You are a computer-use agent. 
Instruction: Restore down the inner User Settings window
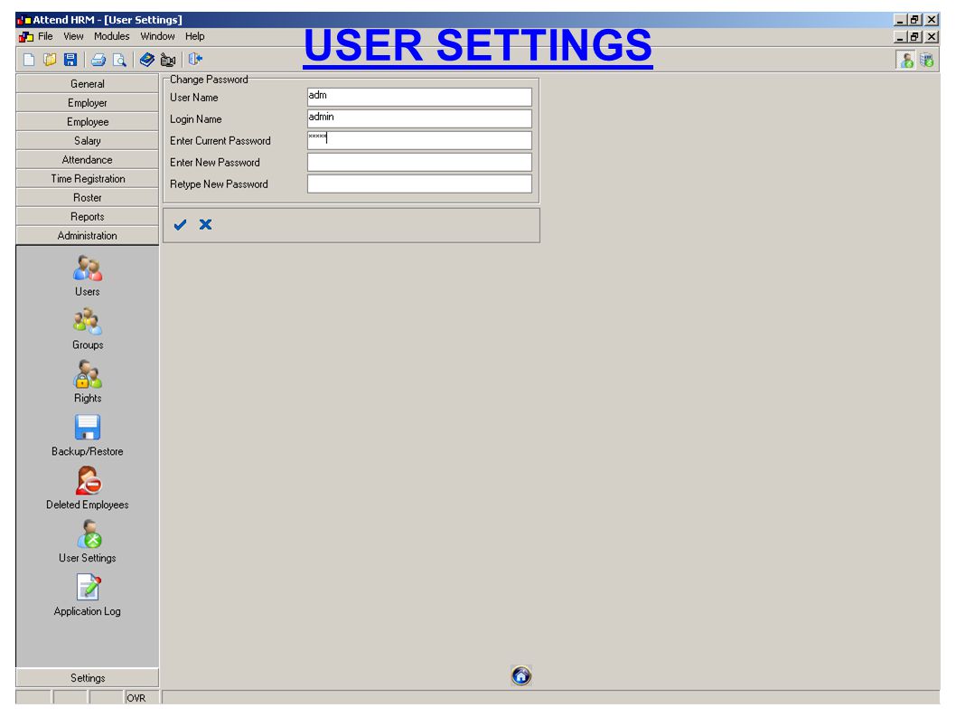click(x=914, y=36)
